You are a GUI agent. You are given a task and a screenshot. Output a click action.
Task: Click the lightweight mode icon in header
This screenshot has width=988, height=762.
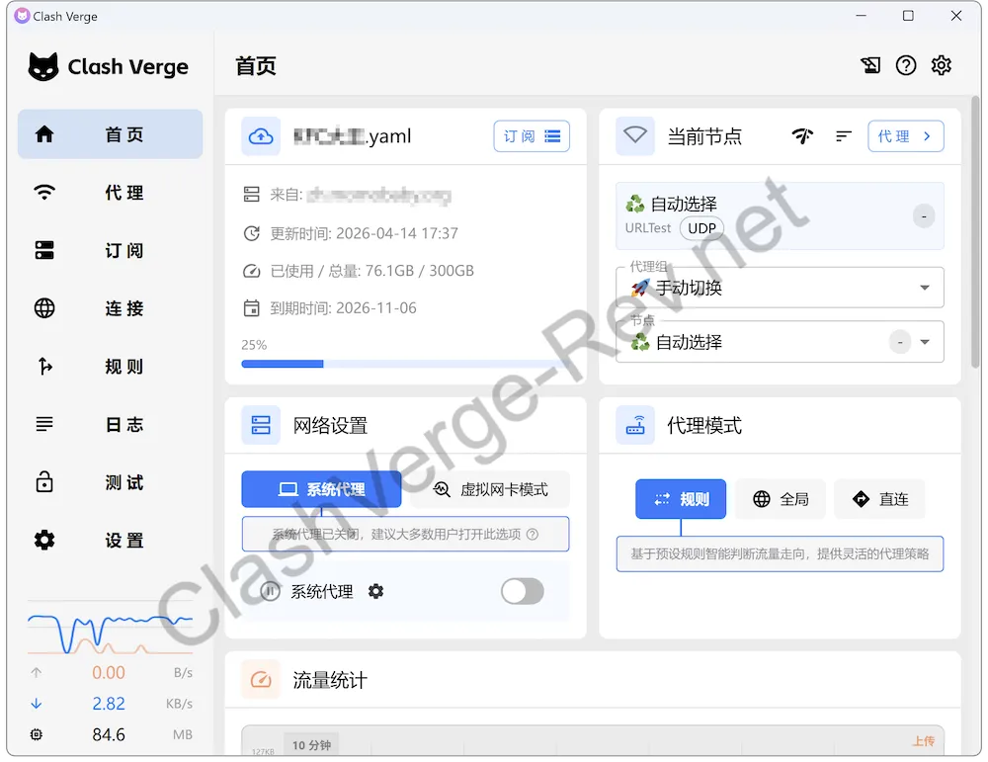point(870,65)
